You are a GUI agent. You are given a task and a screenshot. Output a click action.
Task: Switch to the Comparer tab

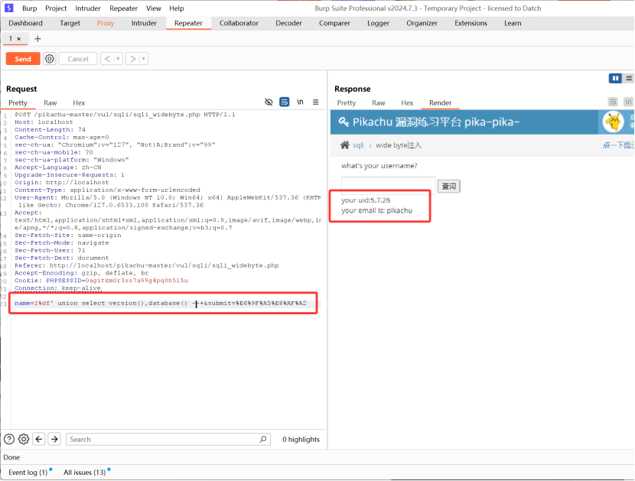pyautogui.click(x=334, y=23)
